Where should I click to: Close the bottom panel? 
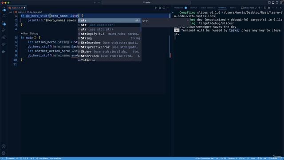coord(281,8)
